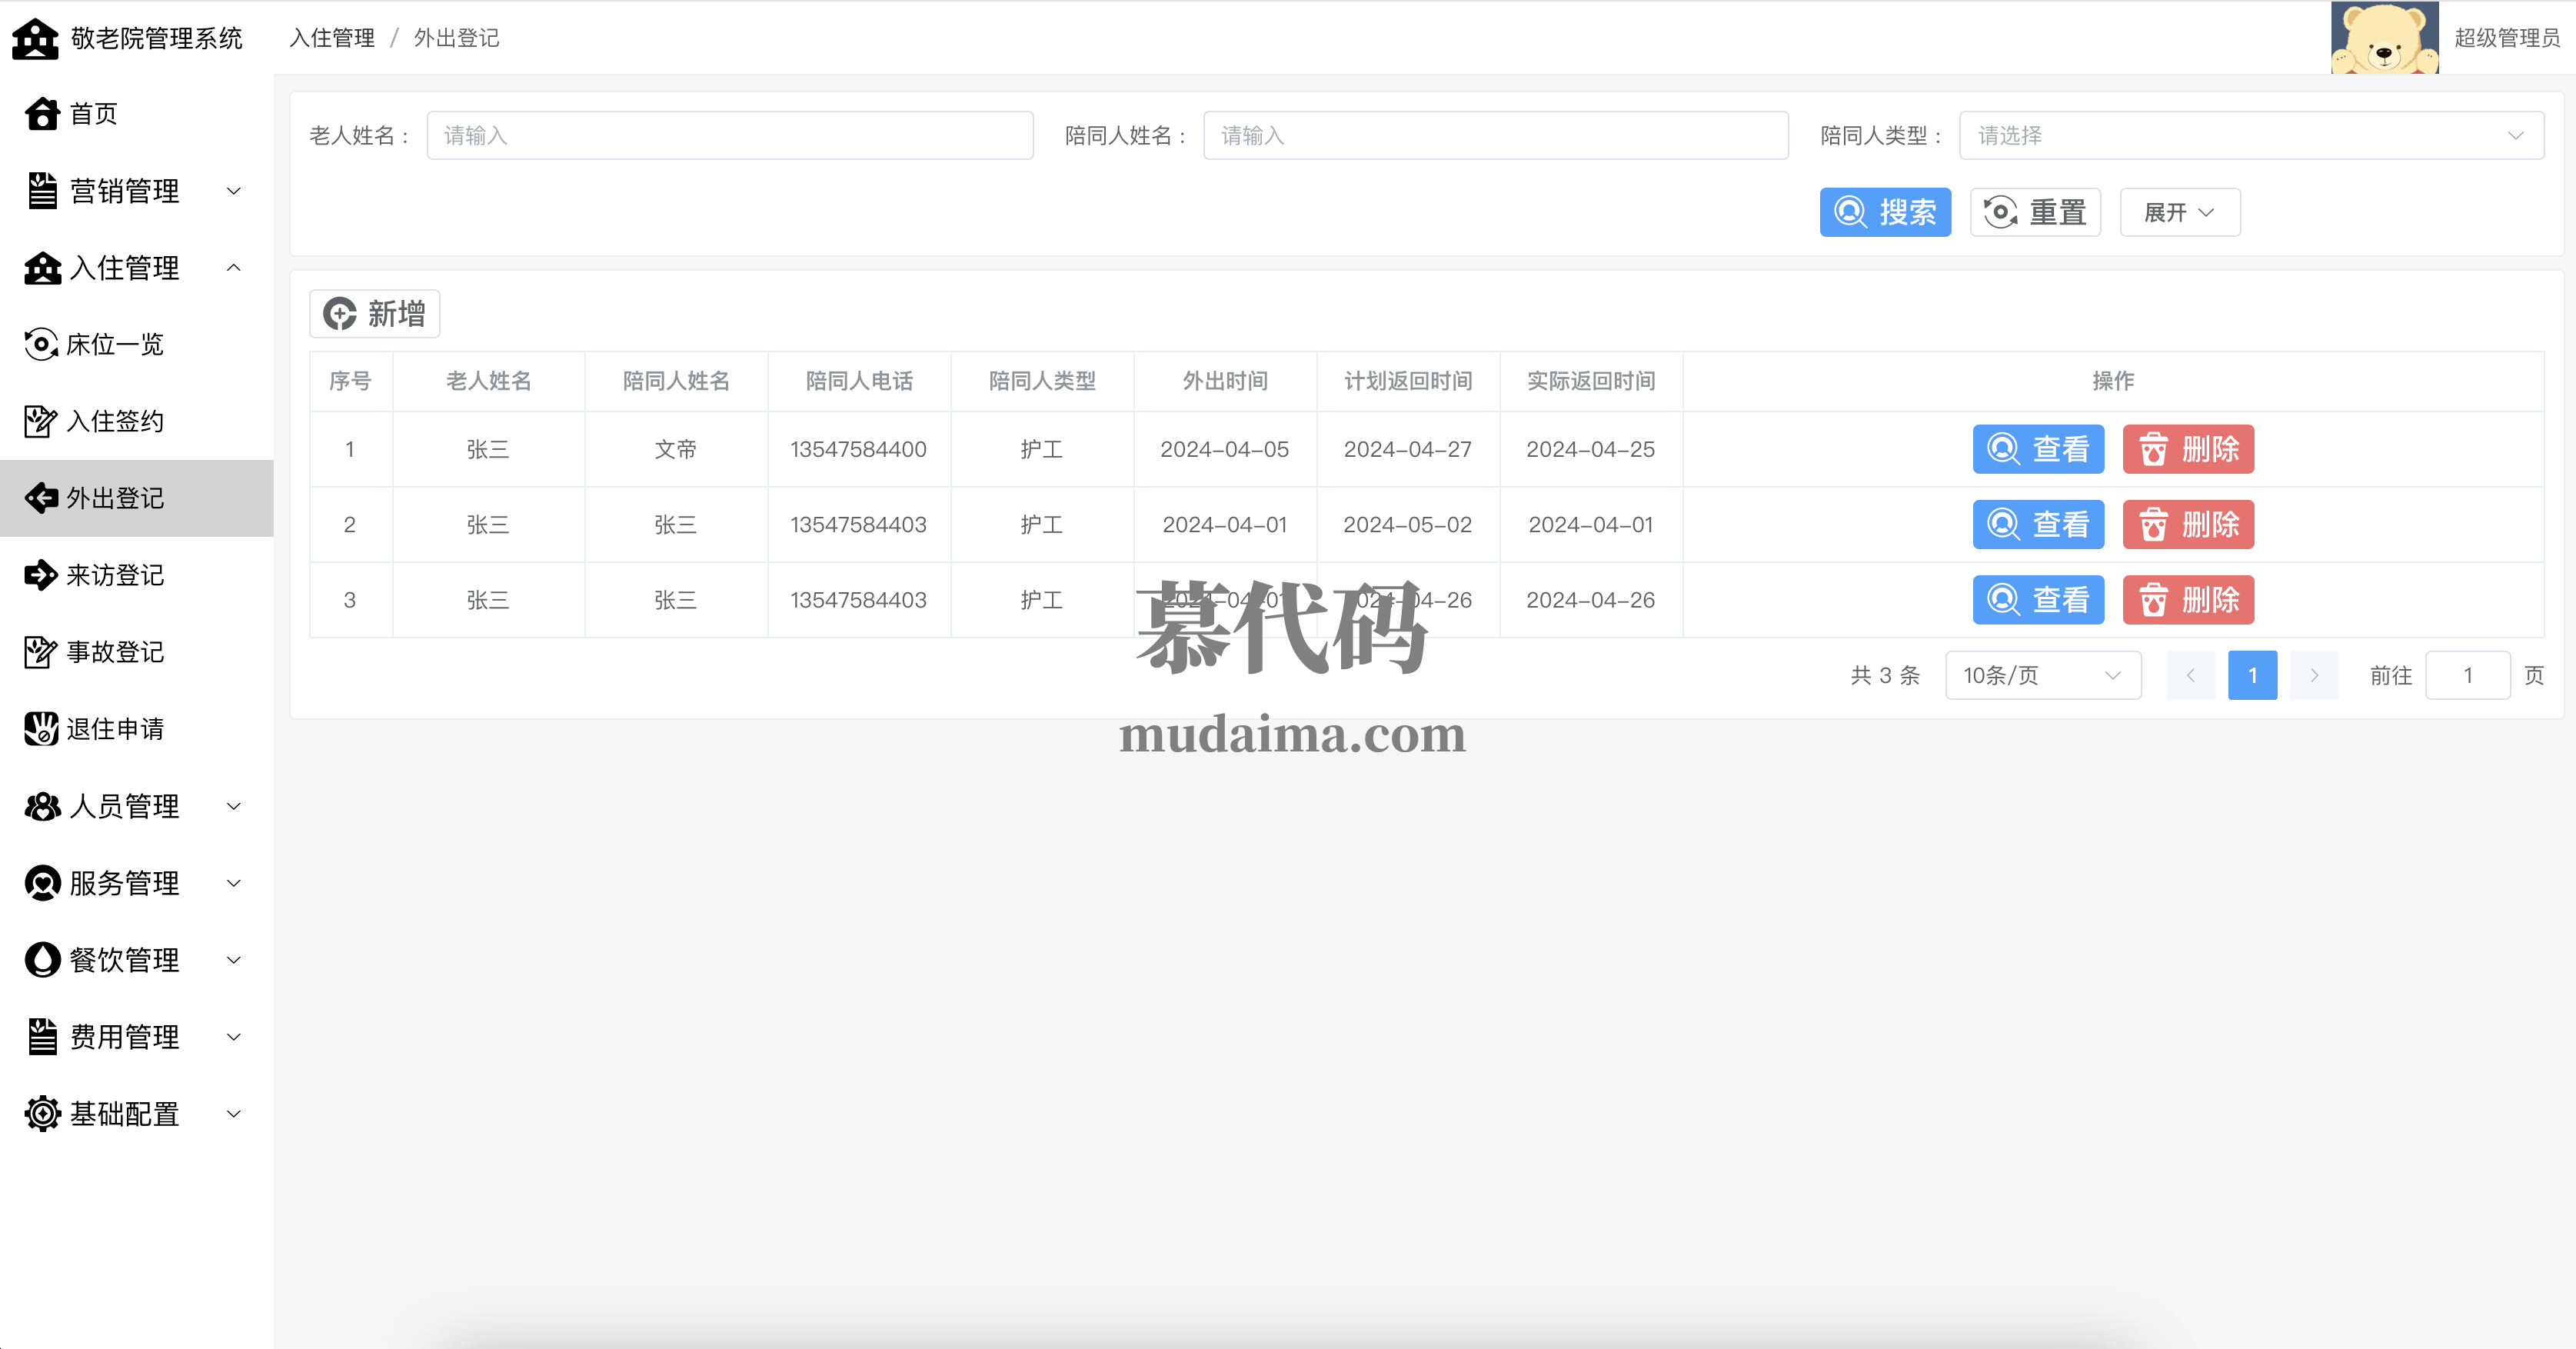The width and height of the screenshot is (2576, 1349).
Task: Click the 退住申请 hand icon
Action: point(41,729)
